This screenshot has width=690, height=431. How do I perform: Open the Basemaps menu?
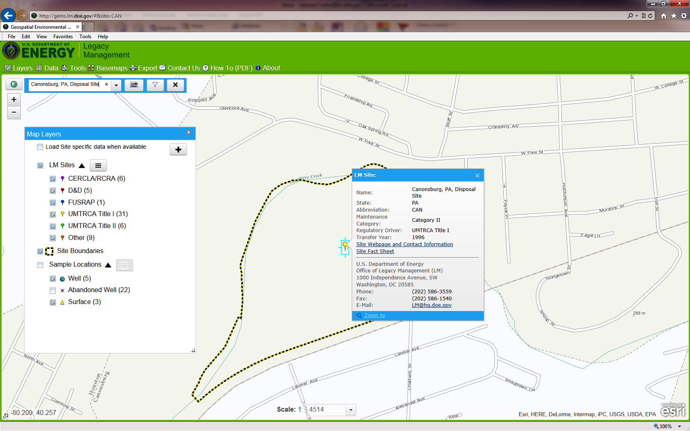(x=108, y=68)
